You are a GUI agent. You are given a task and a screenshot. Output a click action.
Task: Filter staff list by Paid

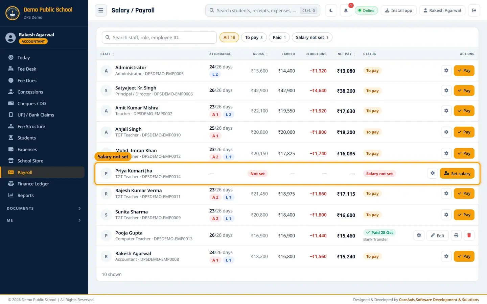(x=279, y=37)
